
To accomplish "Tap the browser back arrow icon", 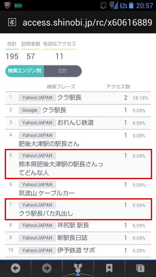I will coord(16,269).
